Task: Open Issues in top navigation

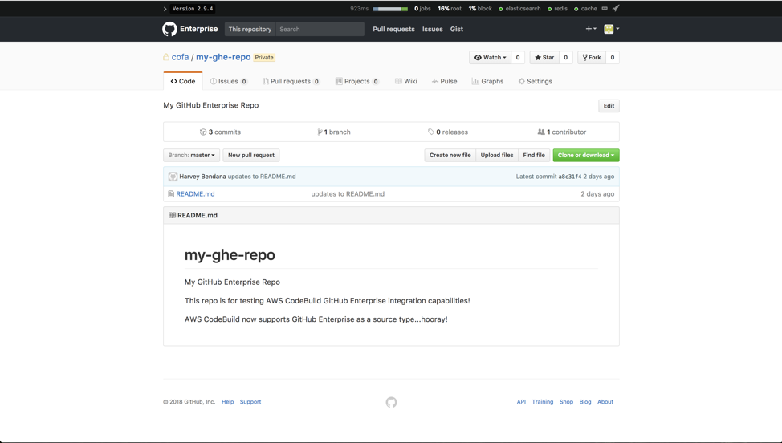Action: 433,29
